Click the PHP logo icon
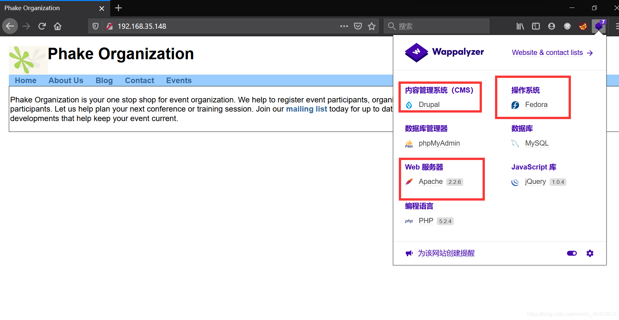The width and height of the screenshot is (619, 320). pyautogui.click(x=409, y=221)
